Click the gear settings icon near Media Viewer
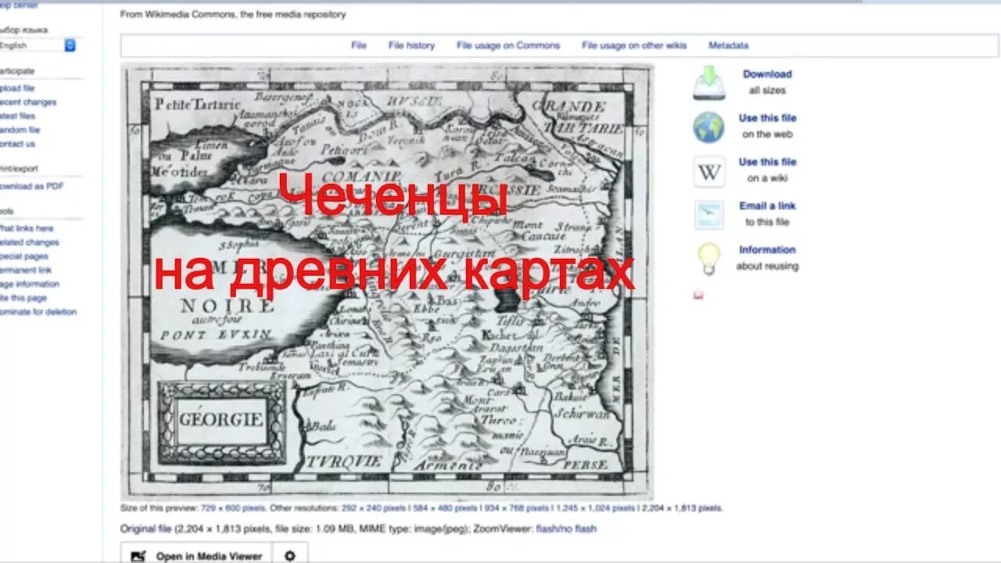Screen dimensions: 1001x563 (290, 556)
